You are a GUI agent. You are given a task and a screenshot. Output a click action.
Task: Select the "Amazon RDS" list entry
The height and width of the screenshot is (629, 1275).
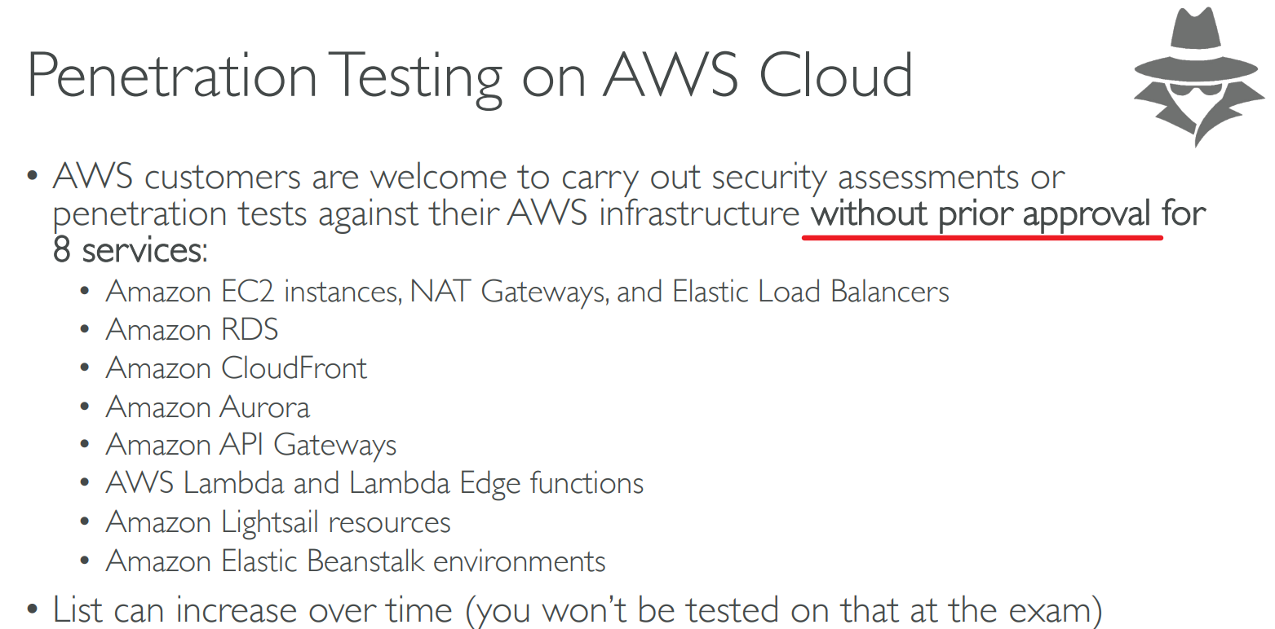(x=192, y=330)
